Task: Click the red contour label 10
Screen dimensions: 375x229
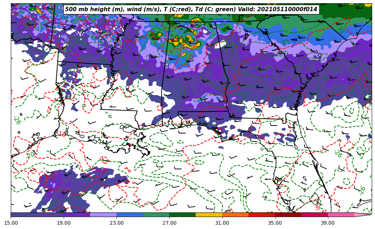Action: (62, 134)
